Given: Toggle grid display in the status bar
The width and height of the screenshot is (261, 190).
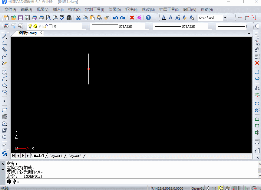Looking at the screenshot, I should [241, 188].
